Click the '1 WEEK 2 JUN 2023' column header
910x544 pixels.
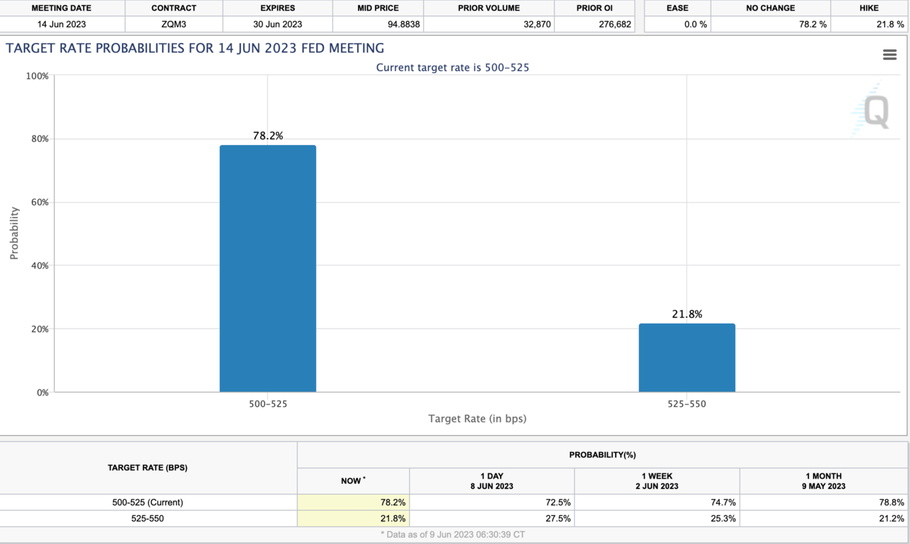657,481
